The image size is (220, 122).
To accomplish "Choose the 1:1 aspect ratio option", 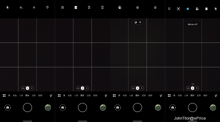I will [x=63, y=7].
